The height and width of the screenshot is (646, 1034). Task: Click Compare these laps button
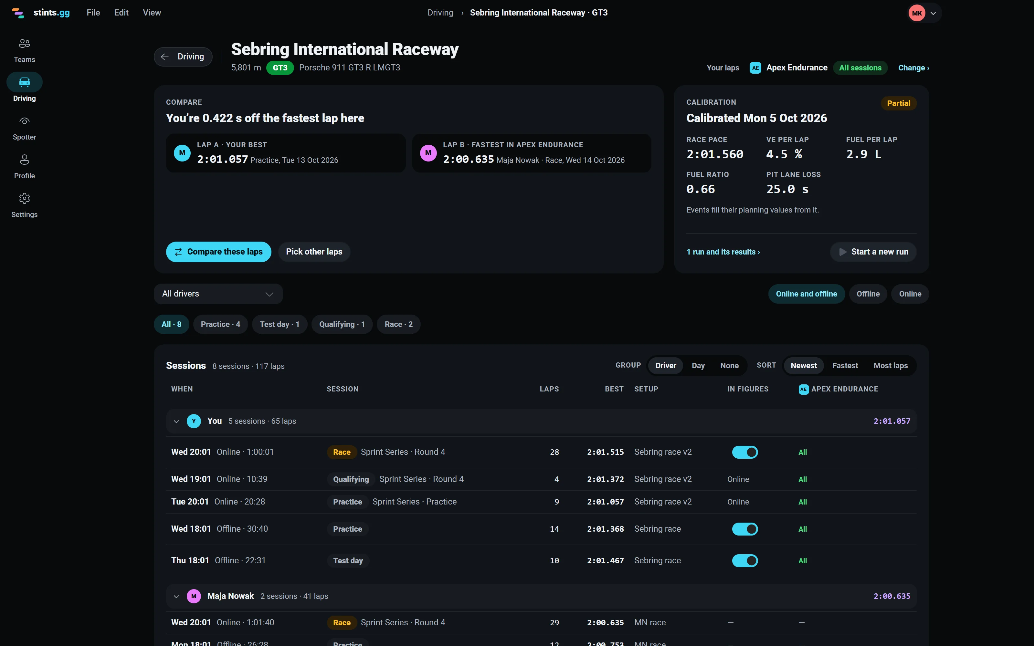tap(218, 252)
